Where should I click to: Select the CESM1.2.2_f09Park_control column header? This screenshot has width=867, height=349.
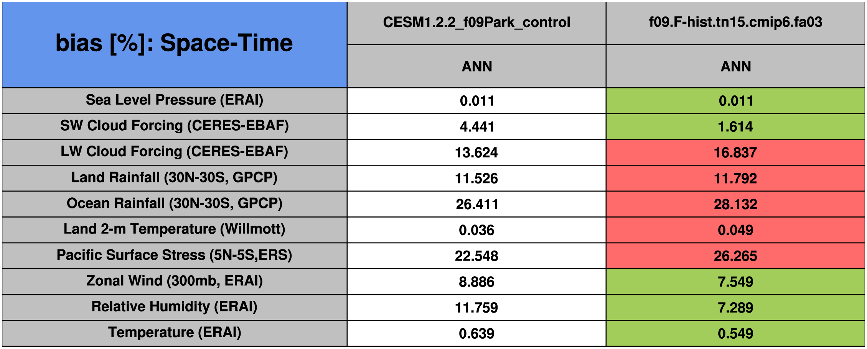click(476, 23)
